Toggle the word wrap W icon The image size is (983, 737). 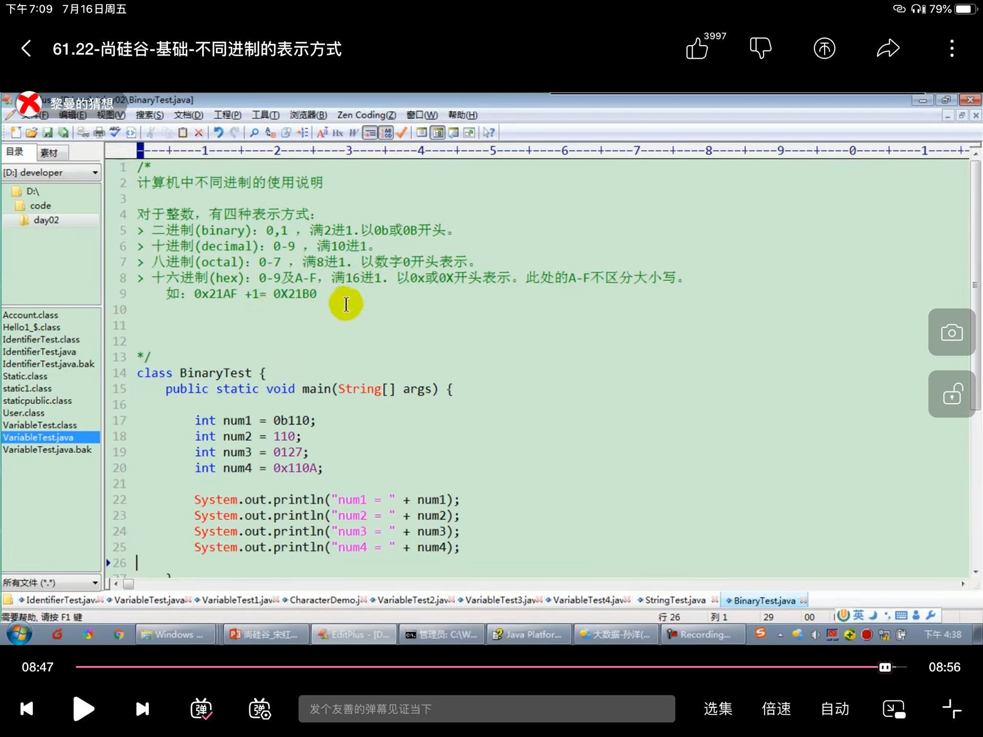tap(354, 133)
